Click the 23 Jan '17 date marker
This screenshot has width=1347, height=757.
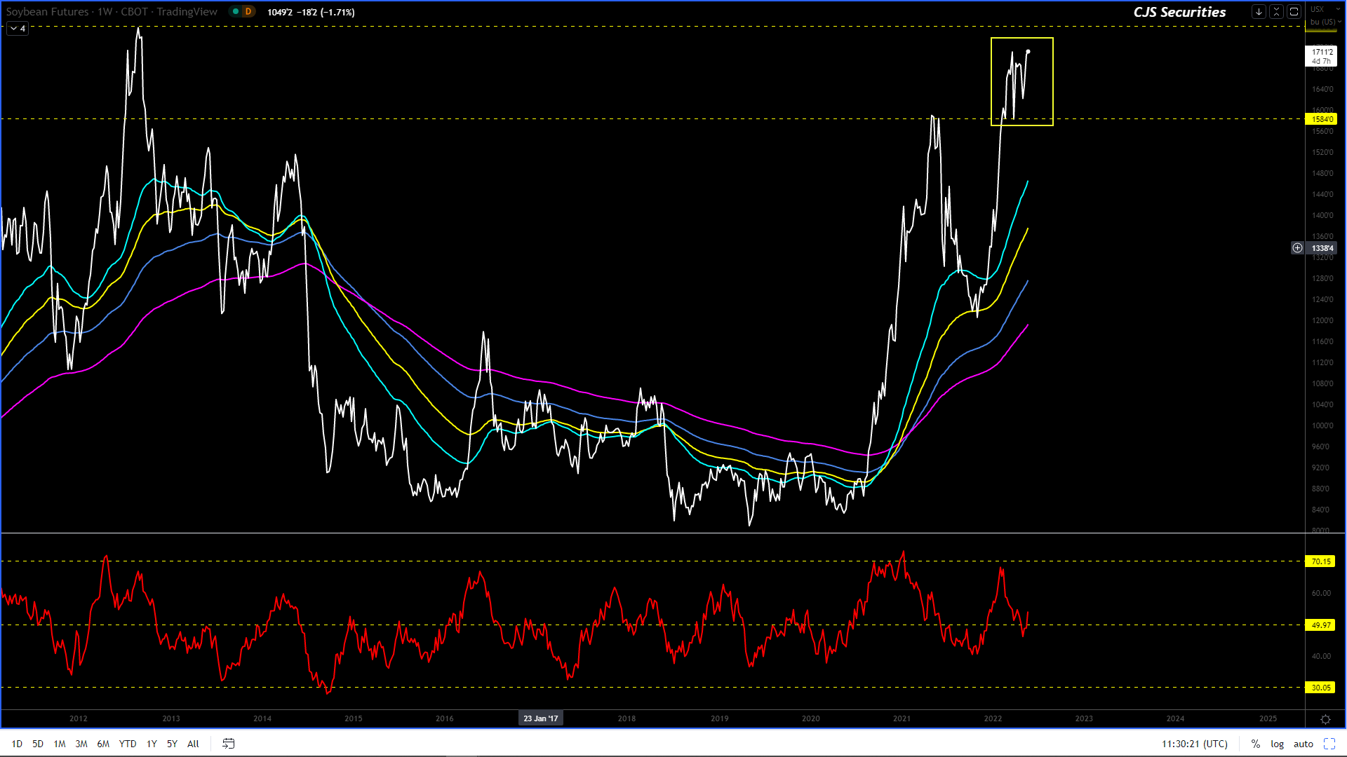click(x=540, y=718)
